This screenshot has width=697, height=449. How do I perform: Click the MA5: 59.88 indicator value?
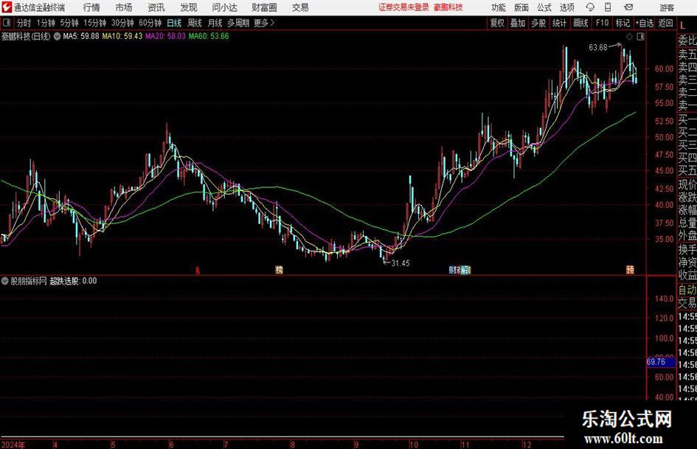81,36
